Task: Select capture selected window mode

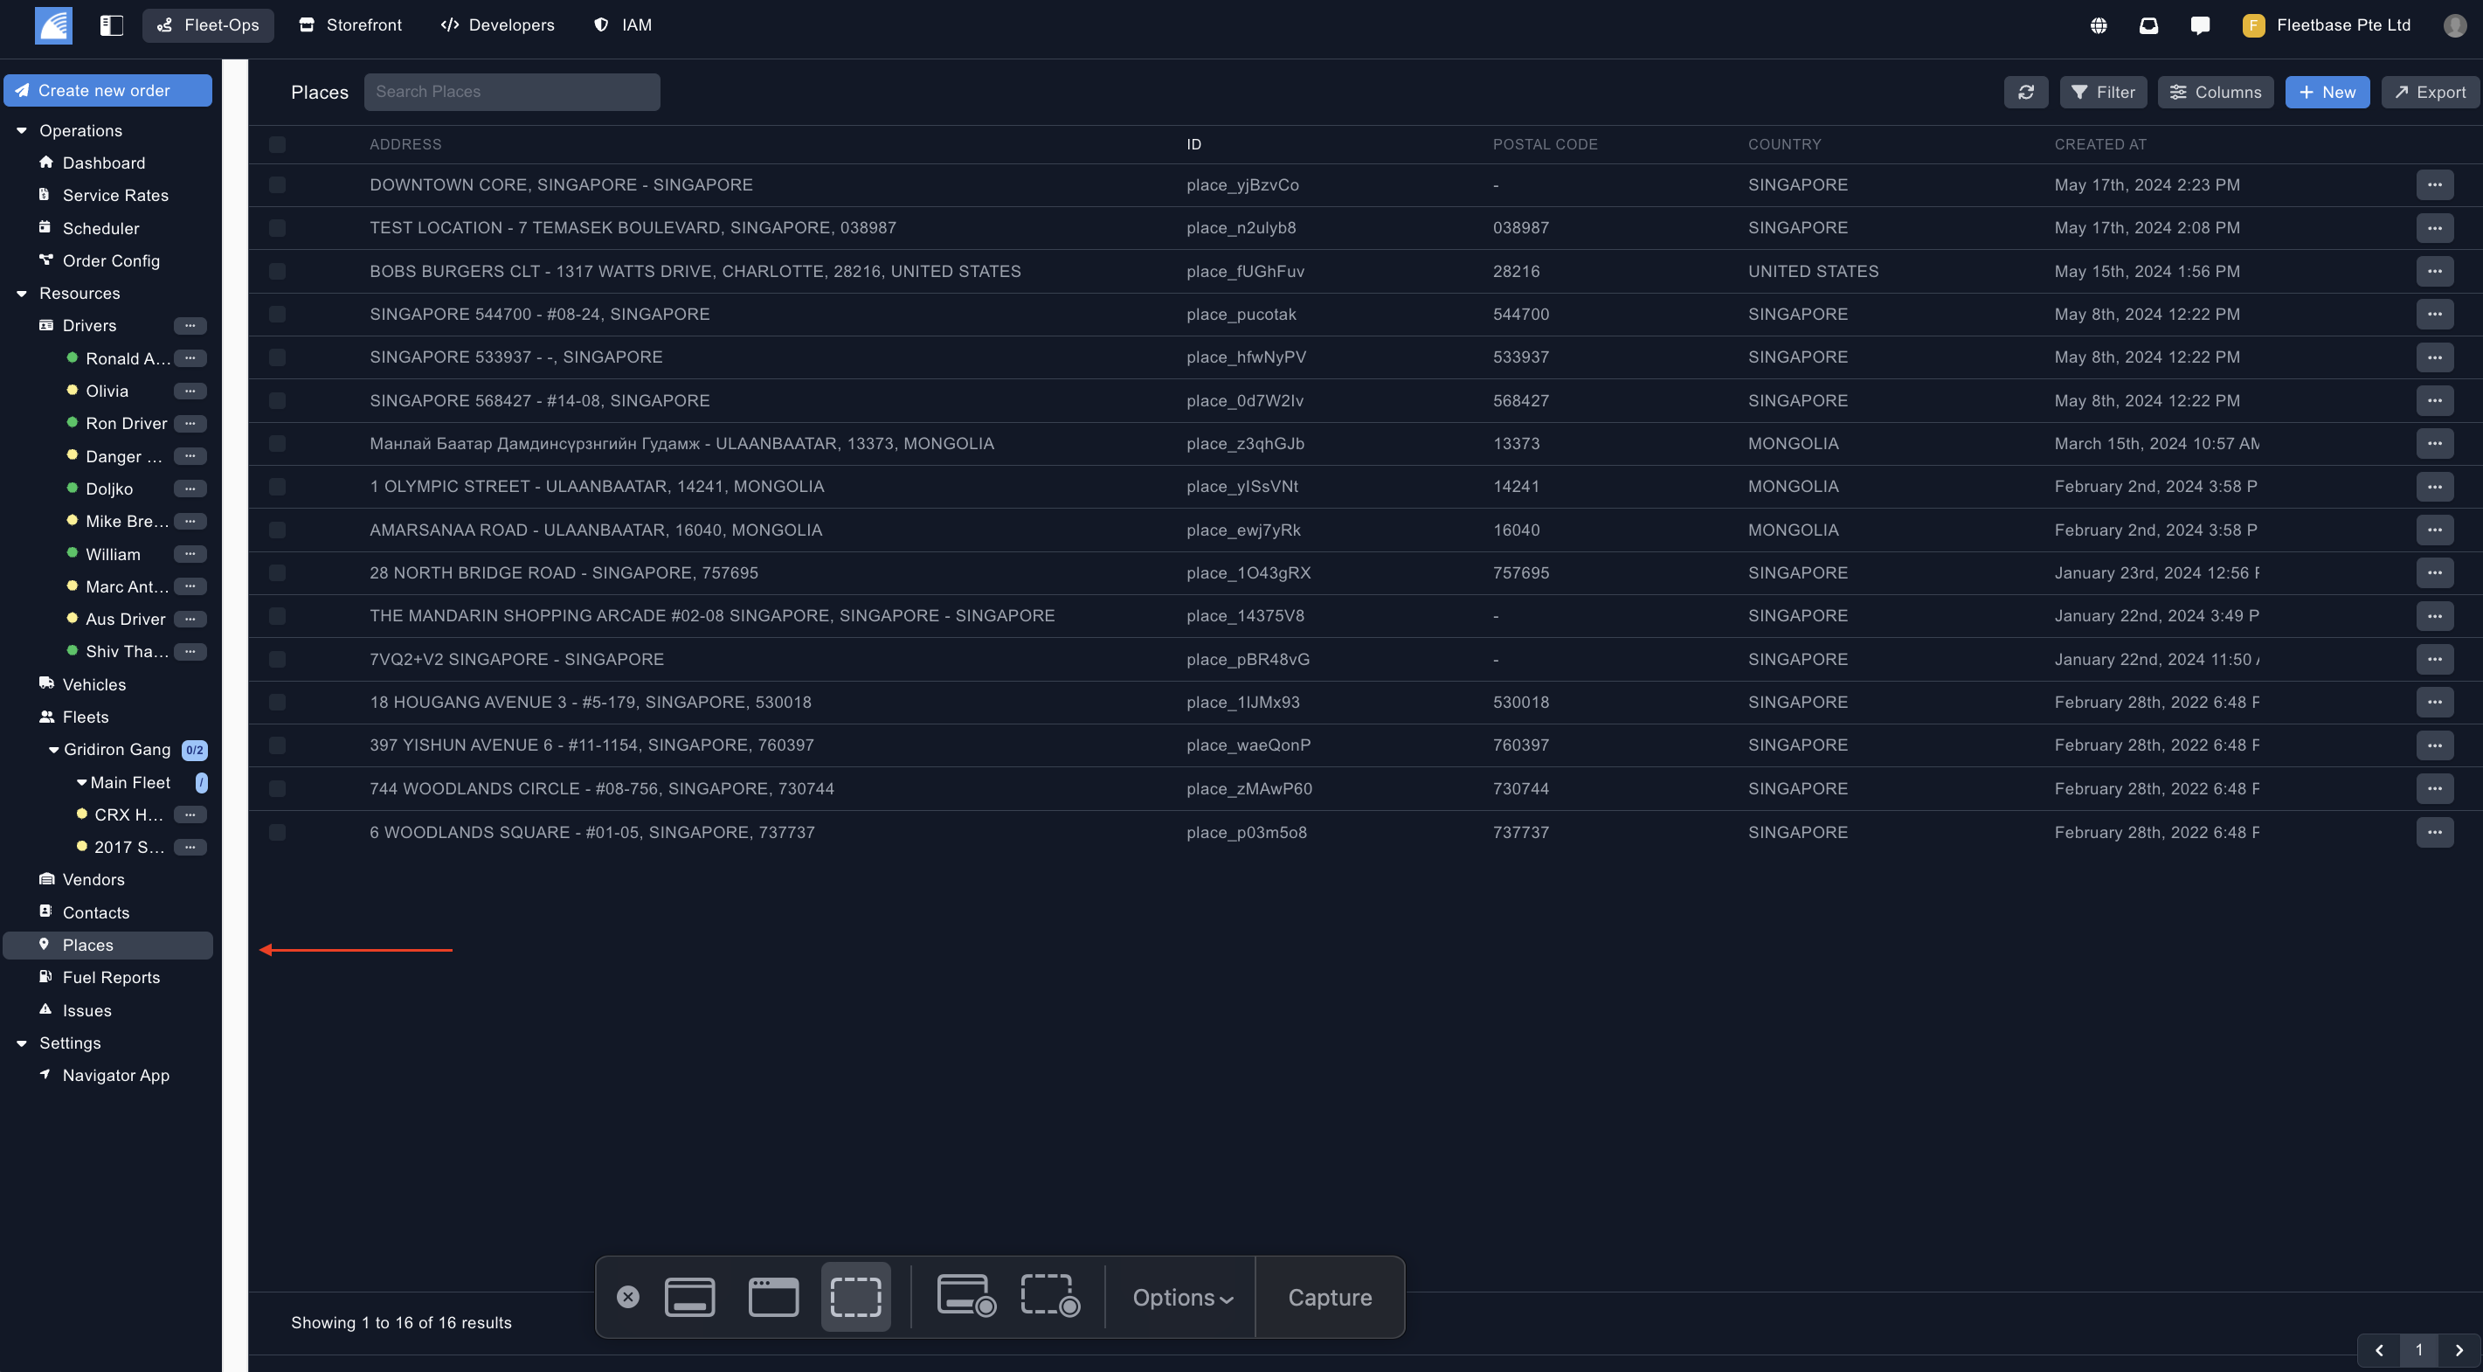Action: [x=773, y=1297]
